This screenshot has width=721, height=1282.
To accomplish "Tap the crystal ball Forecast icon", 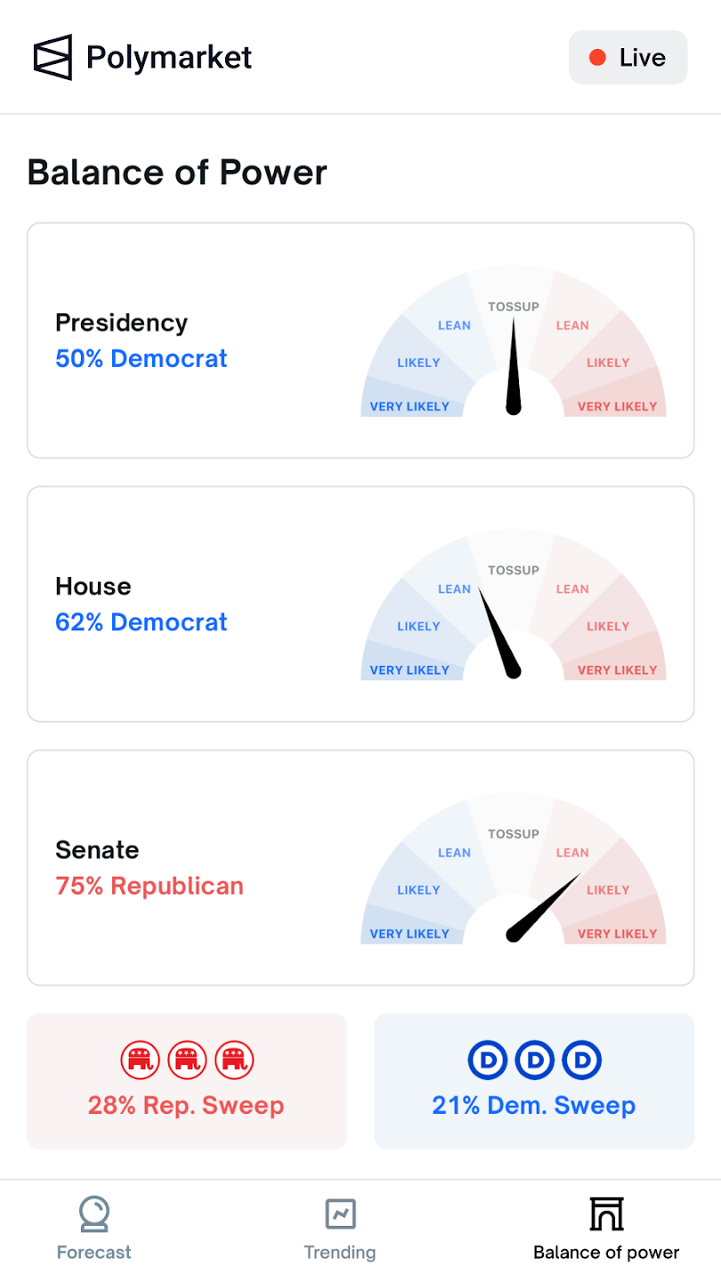I will [93, 1213].
